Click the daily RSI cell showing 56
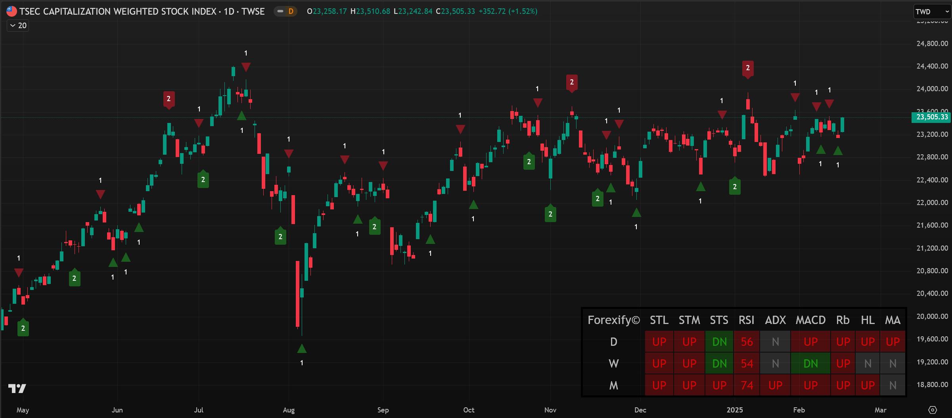Viewport: 952px width, 418px height. 747,342
